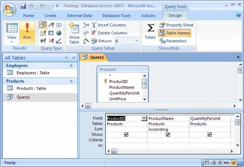Click the table pane horizontal scrollbar thumb
This screenshot has height=167, width=244.
88,106
